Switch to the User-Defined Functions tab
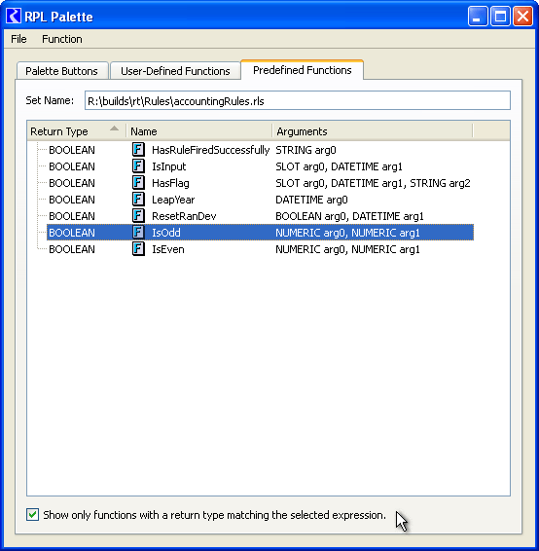Screen dimensions: 539x551 (175, 71)
